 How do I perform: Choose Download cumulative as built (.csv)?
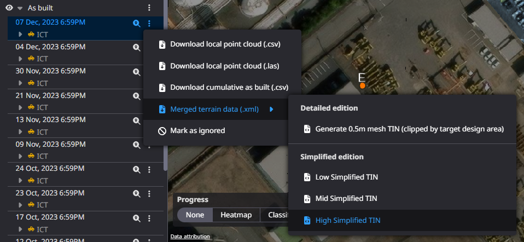222,88
